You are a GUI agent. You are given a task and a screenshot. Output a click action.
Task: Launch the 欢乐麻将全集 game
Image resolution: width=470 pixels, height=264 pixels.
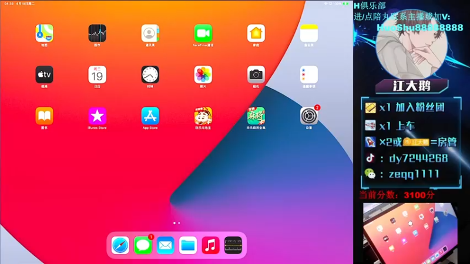click(256, 116)
